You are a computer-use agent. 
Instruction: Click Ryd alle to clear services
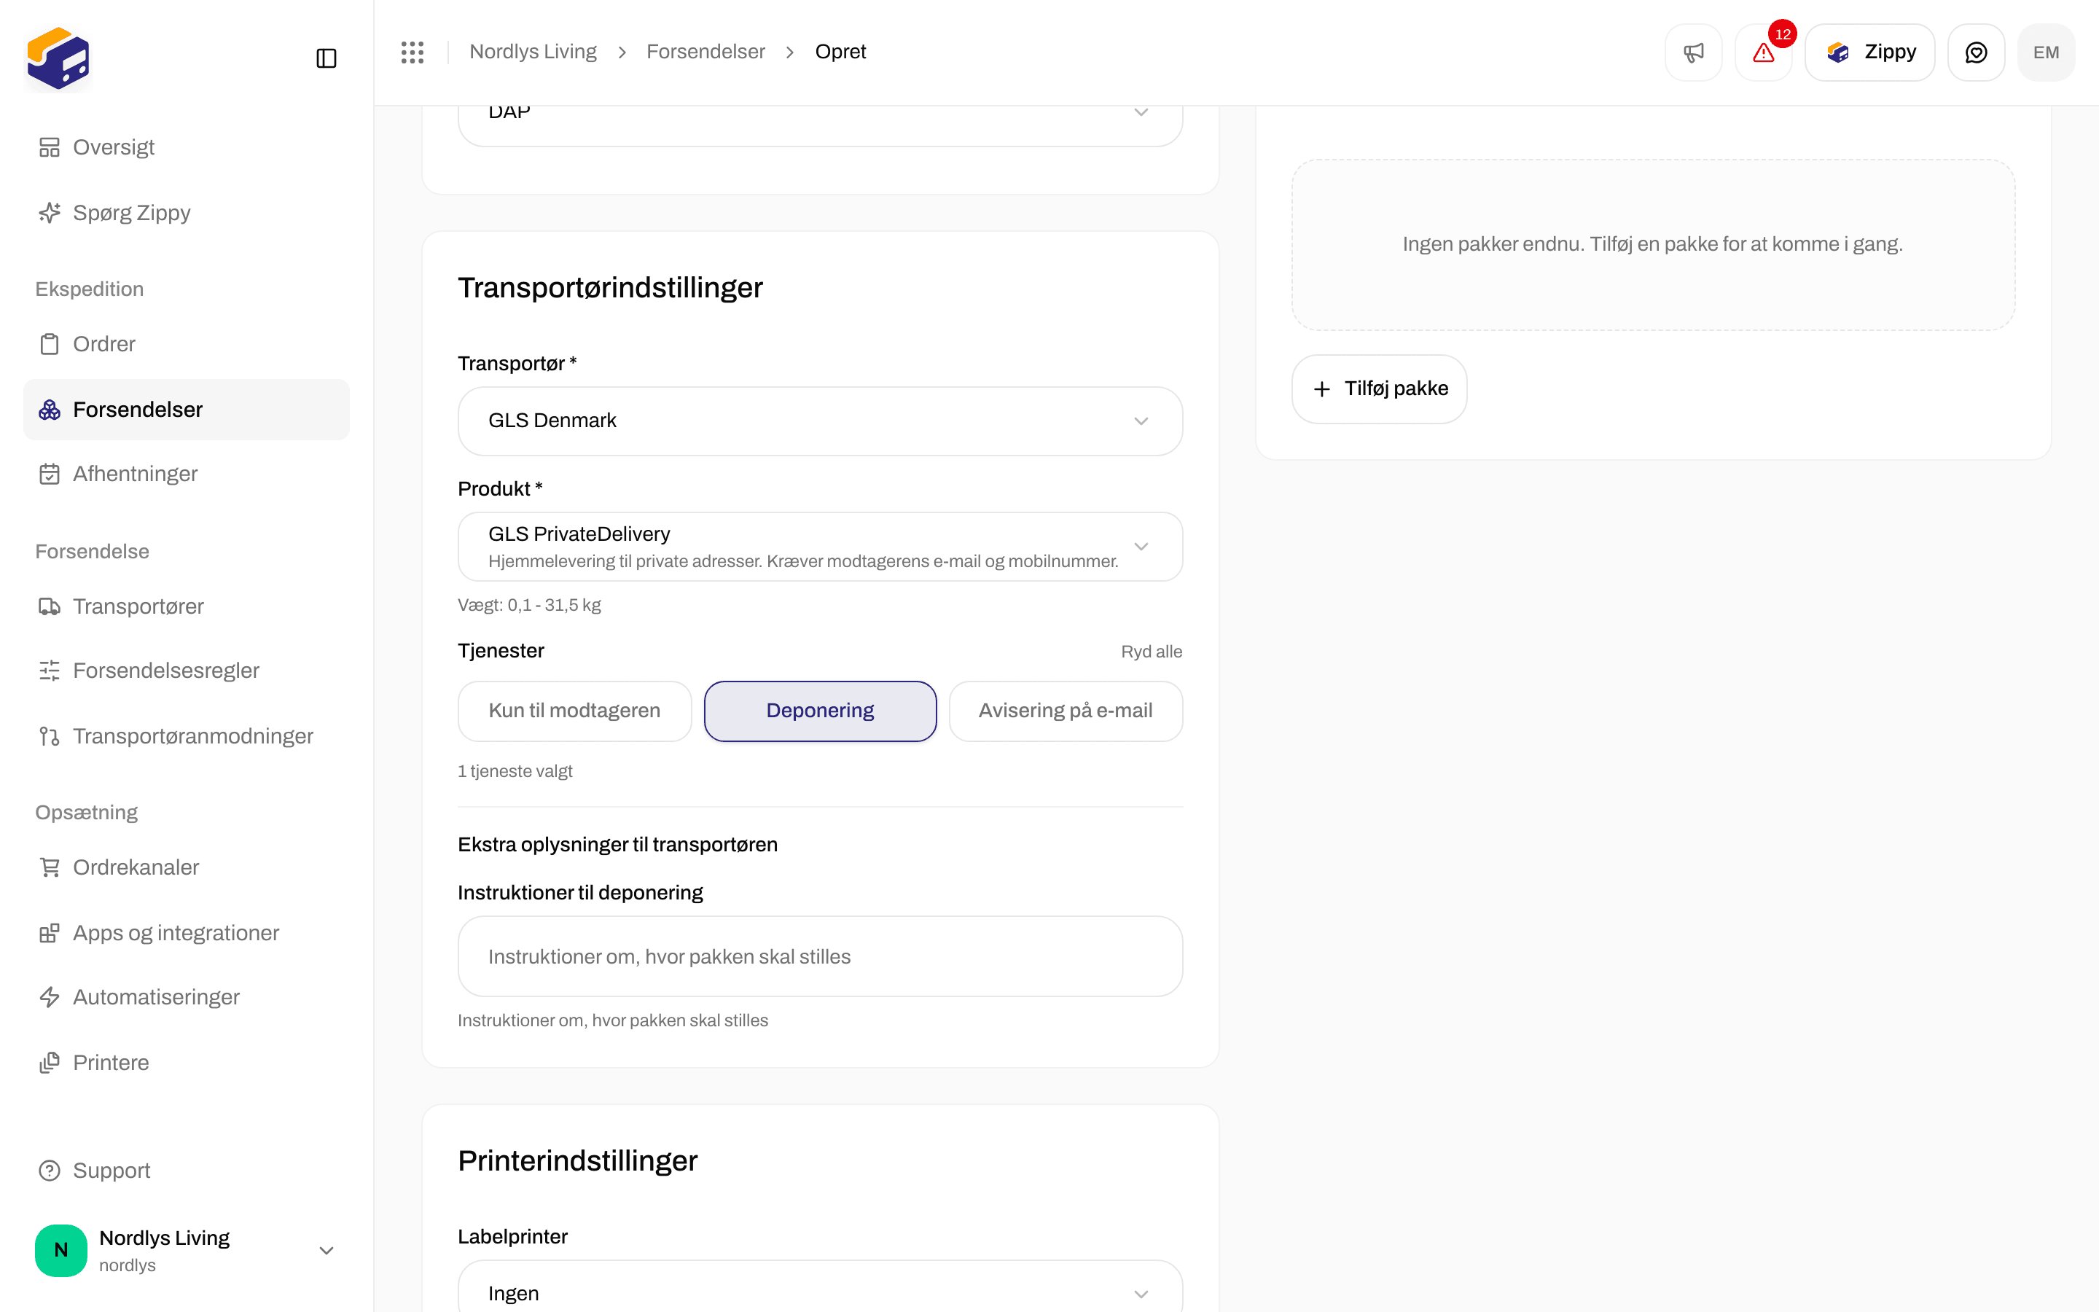point(1151,652)
